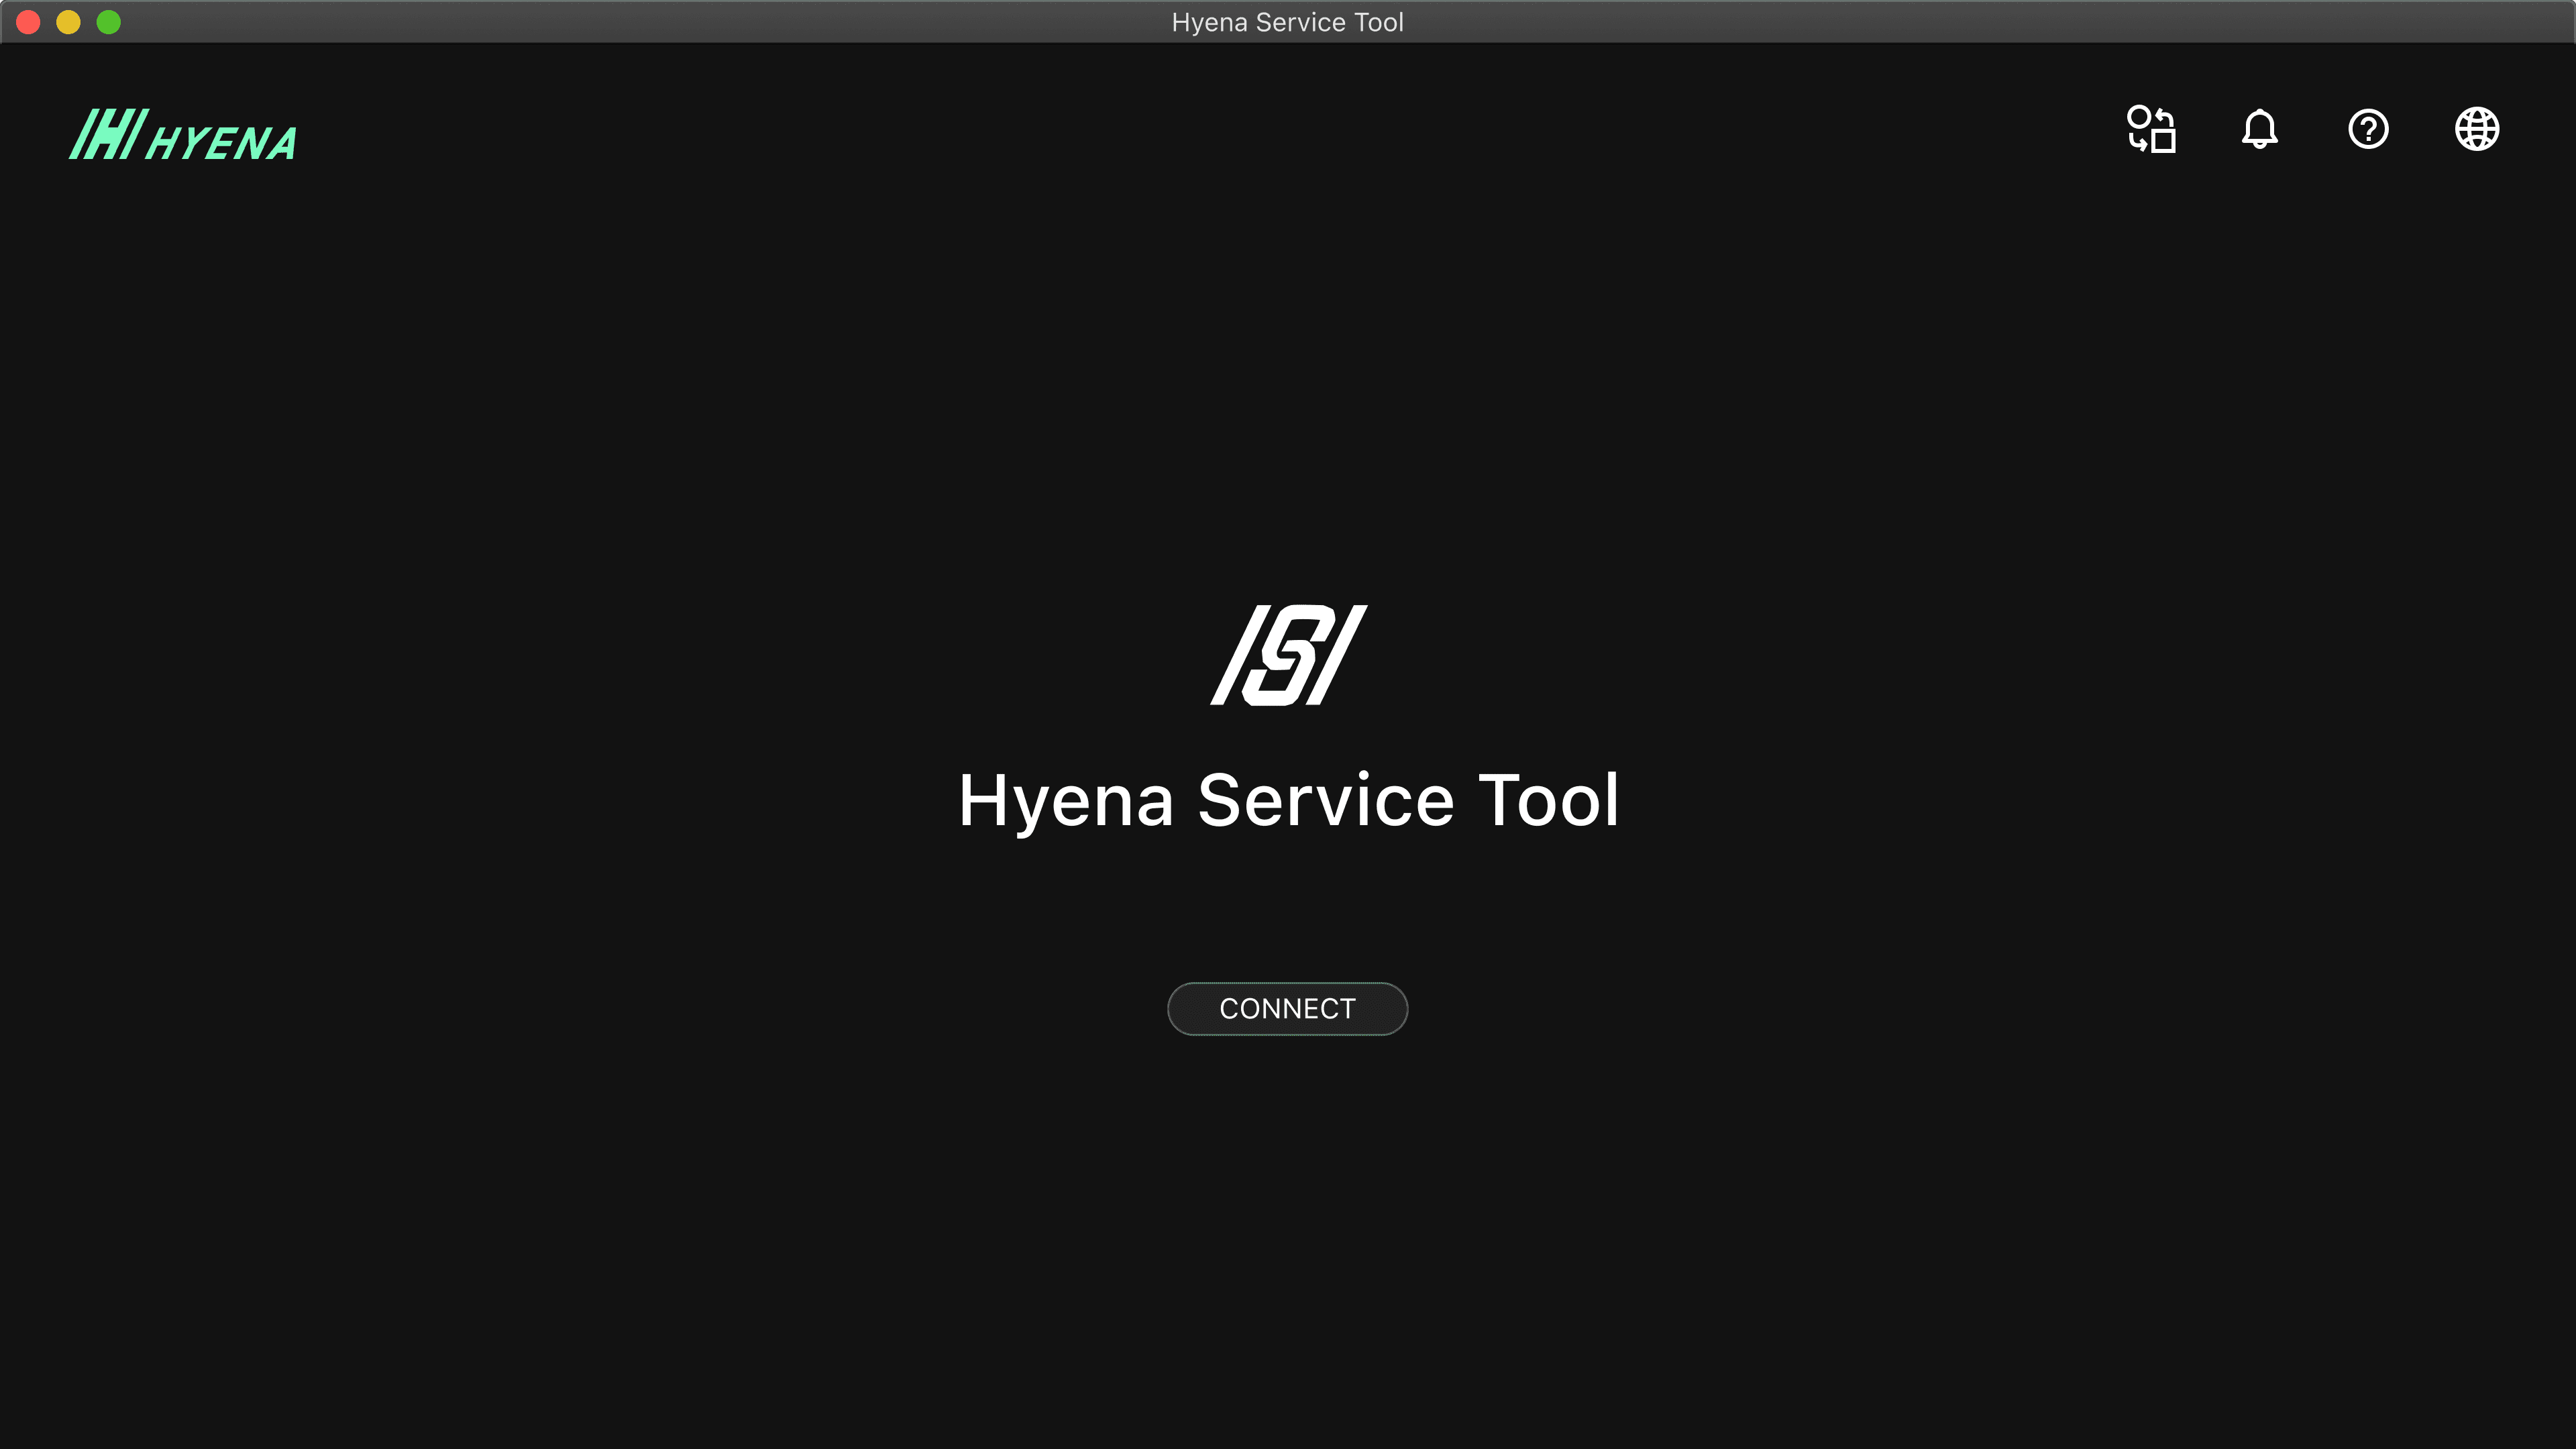Enter full screen with the green button
The height and width of the screenshot is (1449, 2576).
(107, 21)
